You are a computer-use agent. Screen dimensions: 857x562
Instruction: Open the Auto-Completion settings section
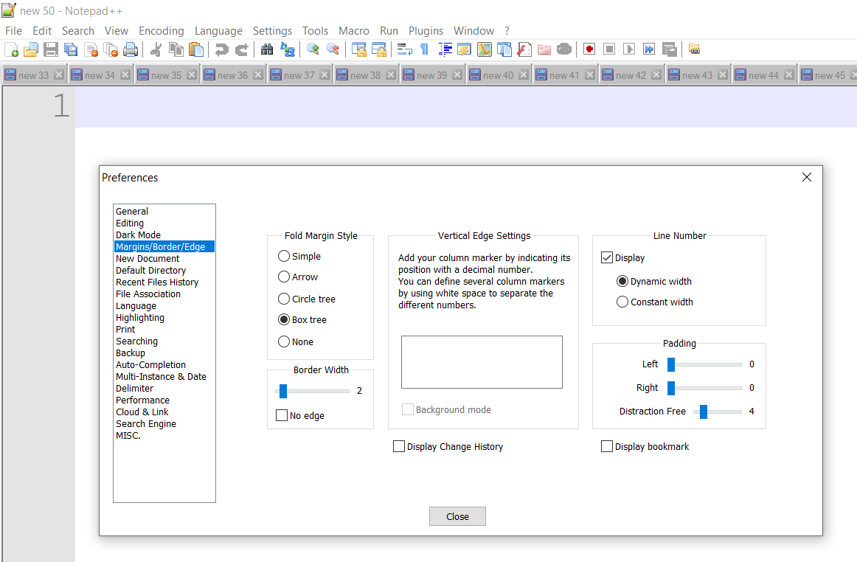[x=150, y=364]
